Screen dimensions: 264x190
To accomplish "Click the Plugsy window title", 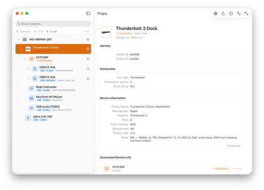I will 102,14.
